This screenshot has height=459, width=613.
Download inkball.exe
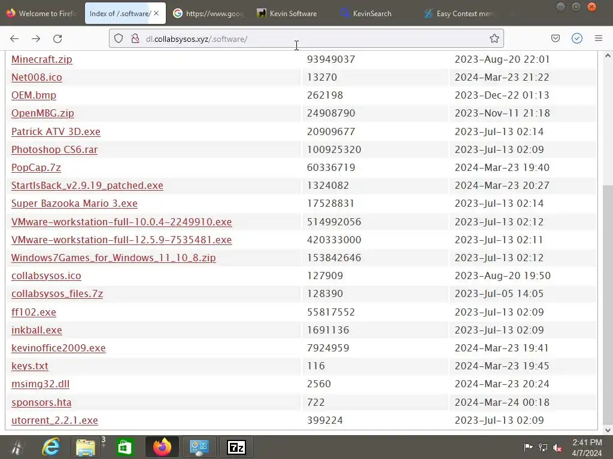click(x=37, y=330)
